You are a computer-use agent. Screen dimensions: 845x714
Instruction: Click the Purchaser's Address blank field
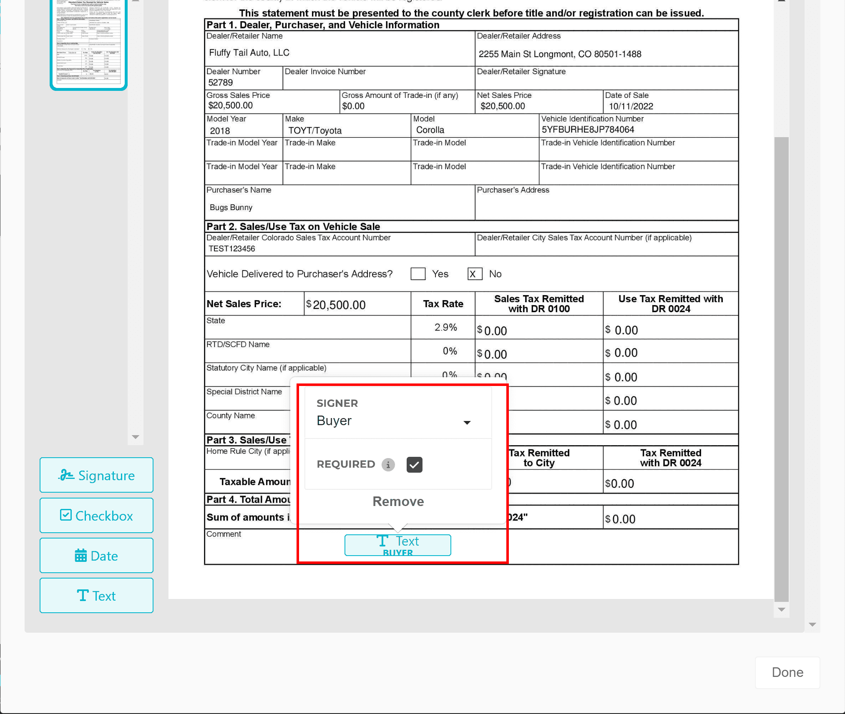606,207
